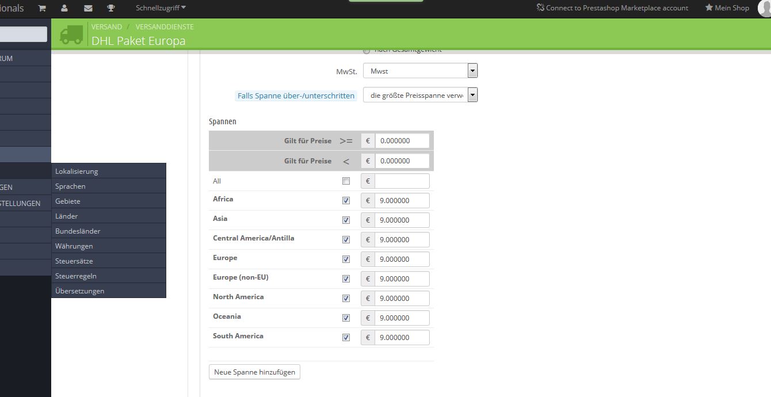Viewport: 771px width, 397px height.
Task: Open Länder submenu item
Action: click(x=109, y=216)
